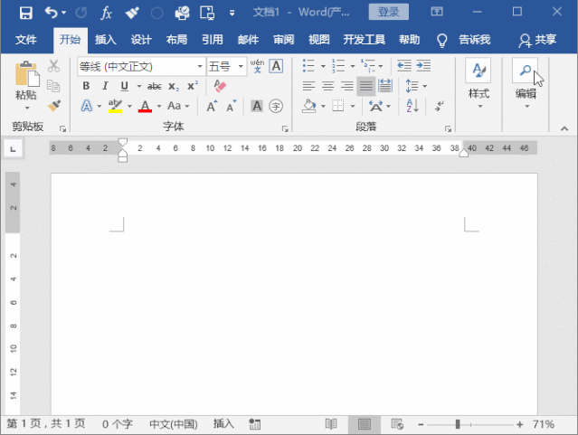Increase font size with the larger A

point(212,106)
